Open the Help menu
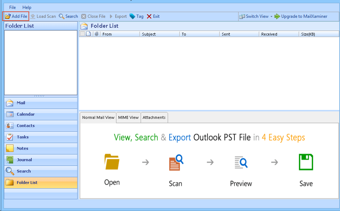 pyautogui.click(x=27, y=7)
